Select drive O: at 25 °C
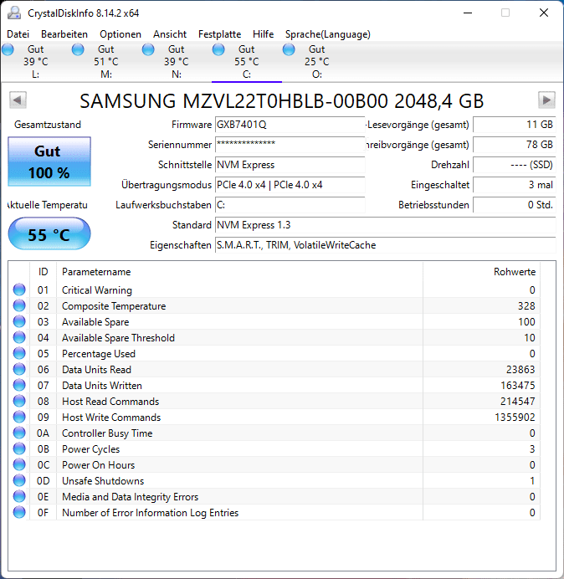 pos(316,62)
